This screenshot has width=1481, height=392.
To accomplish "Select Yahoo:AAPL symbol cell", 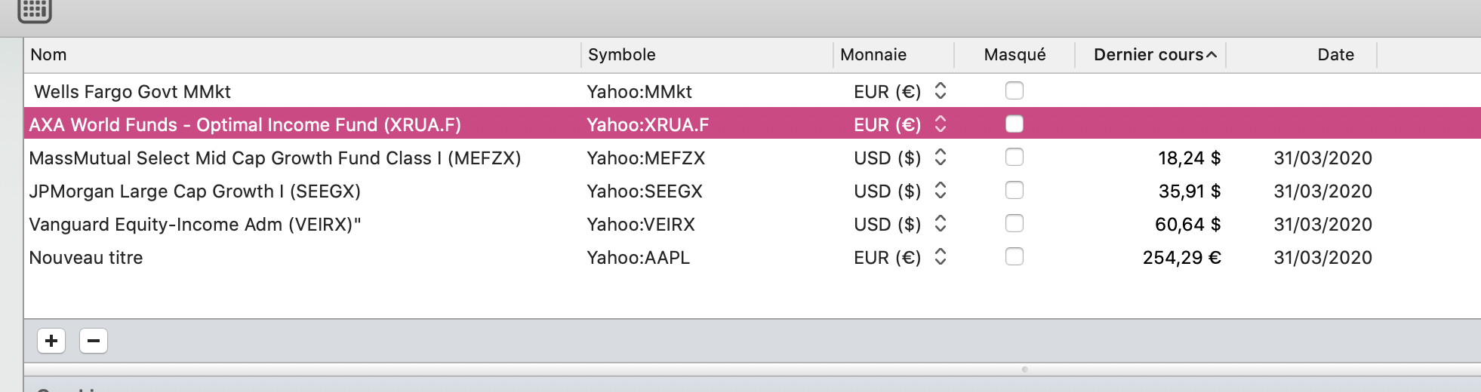I will (x=639, y=258).
